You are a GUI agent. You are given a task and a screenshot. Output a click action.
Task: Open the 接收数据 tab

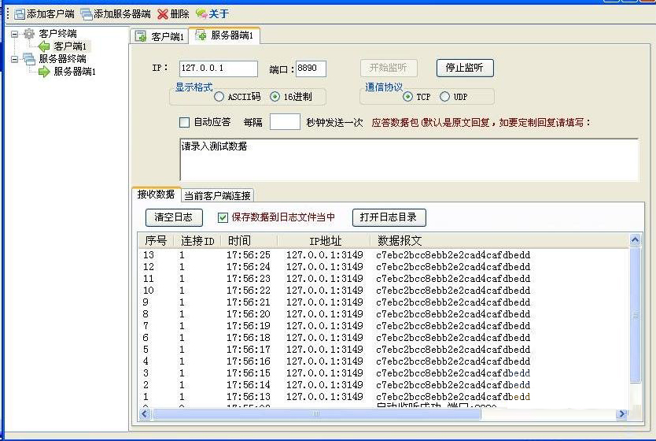tap(156, 195)
